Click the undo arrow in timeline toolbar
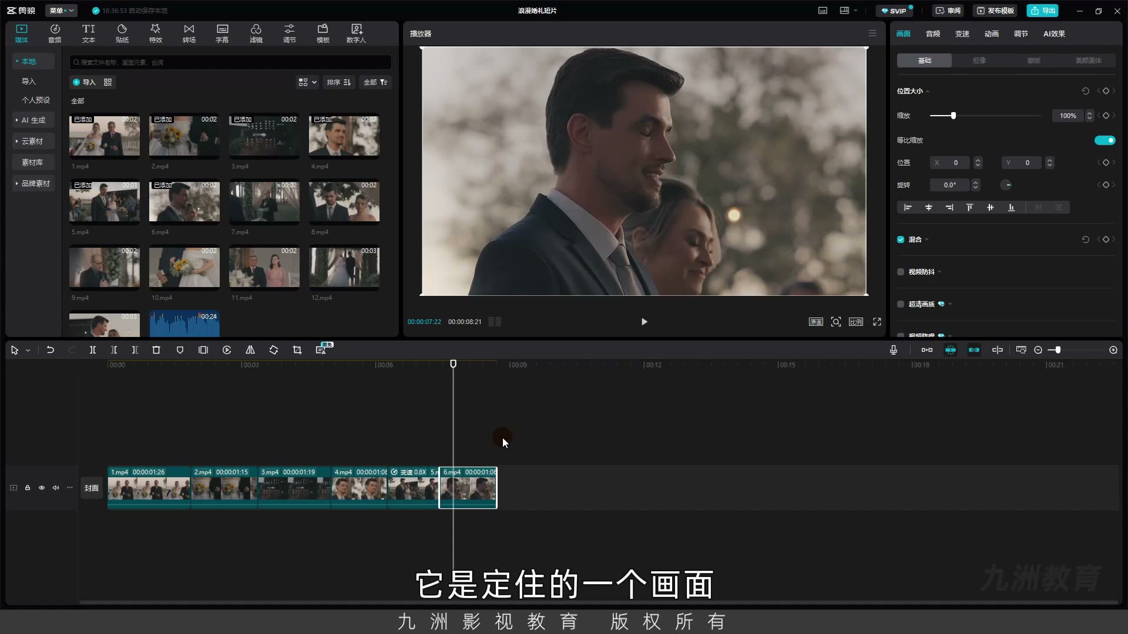1128x634 pixels. 51,350
